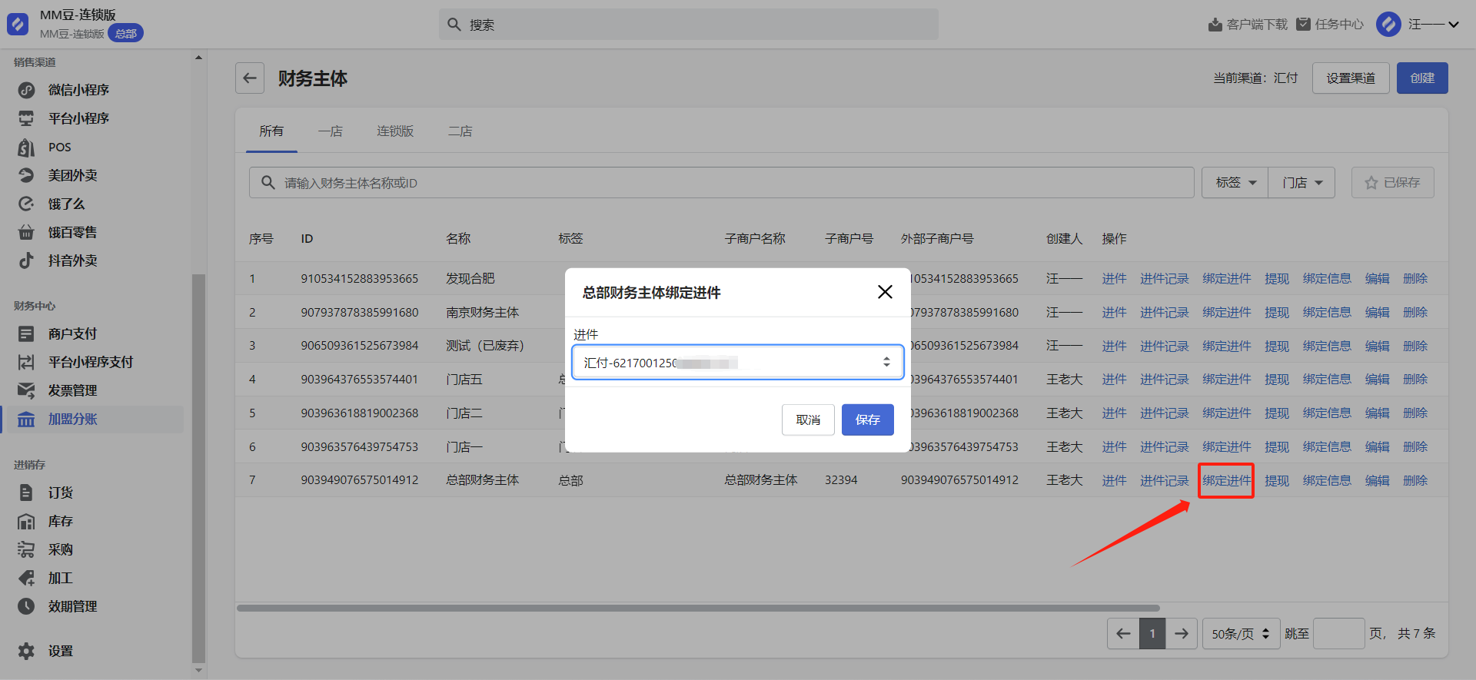Click the WeChat mini program sidebar icon

[26, 90]
